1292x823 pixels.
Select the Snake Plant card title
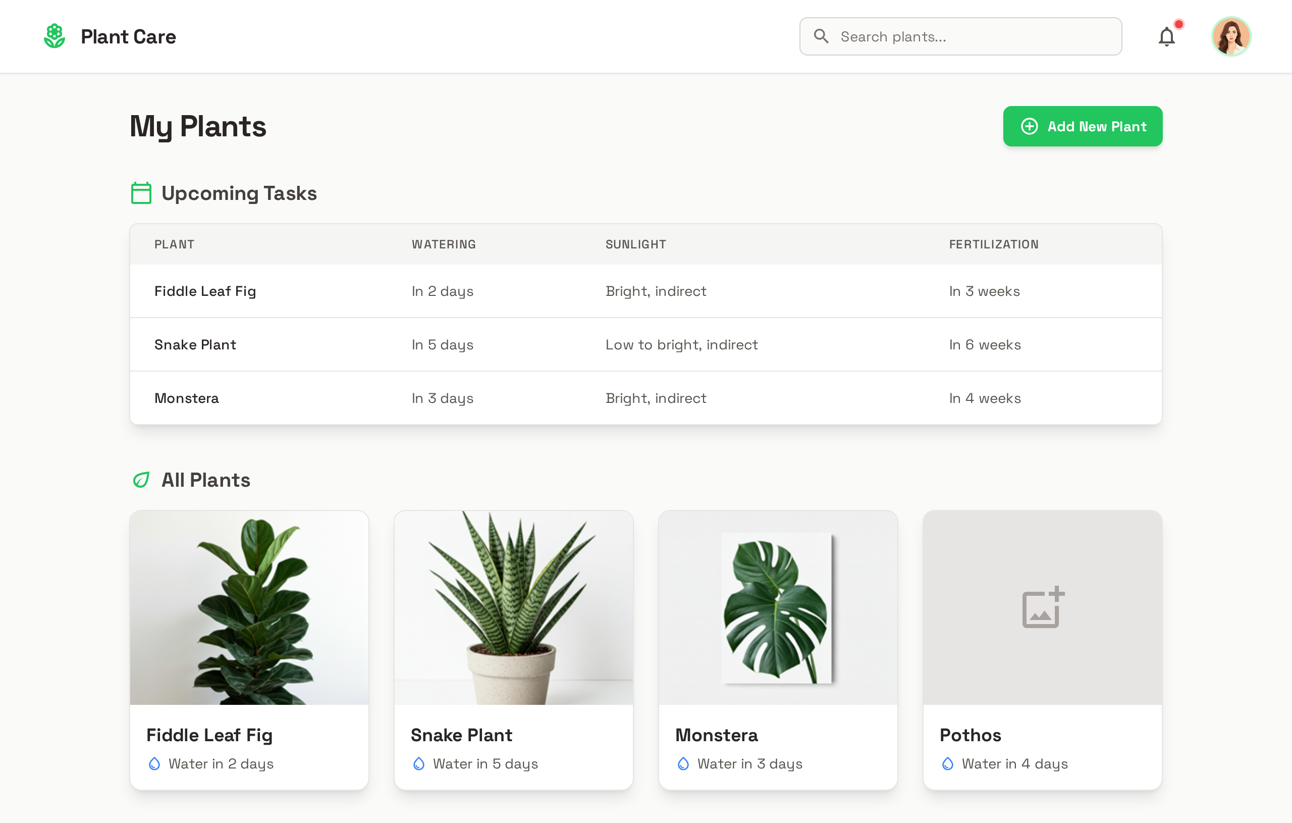pos(461,735)
